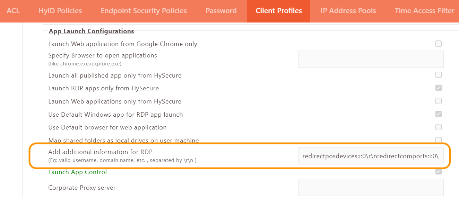
Task: Open the ACL tab
Action: tap(13, 11)
